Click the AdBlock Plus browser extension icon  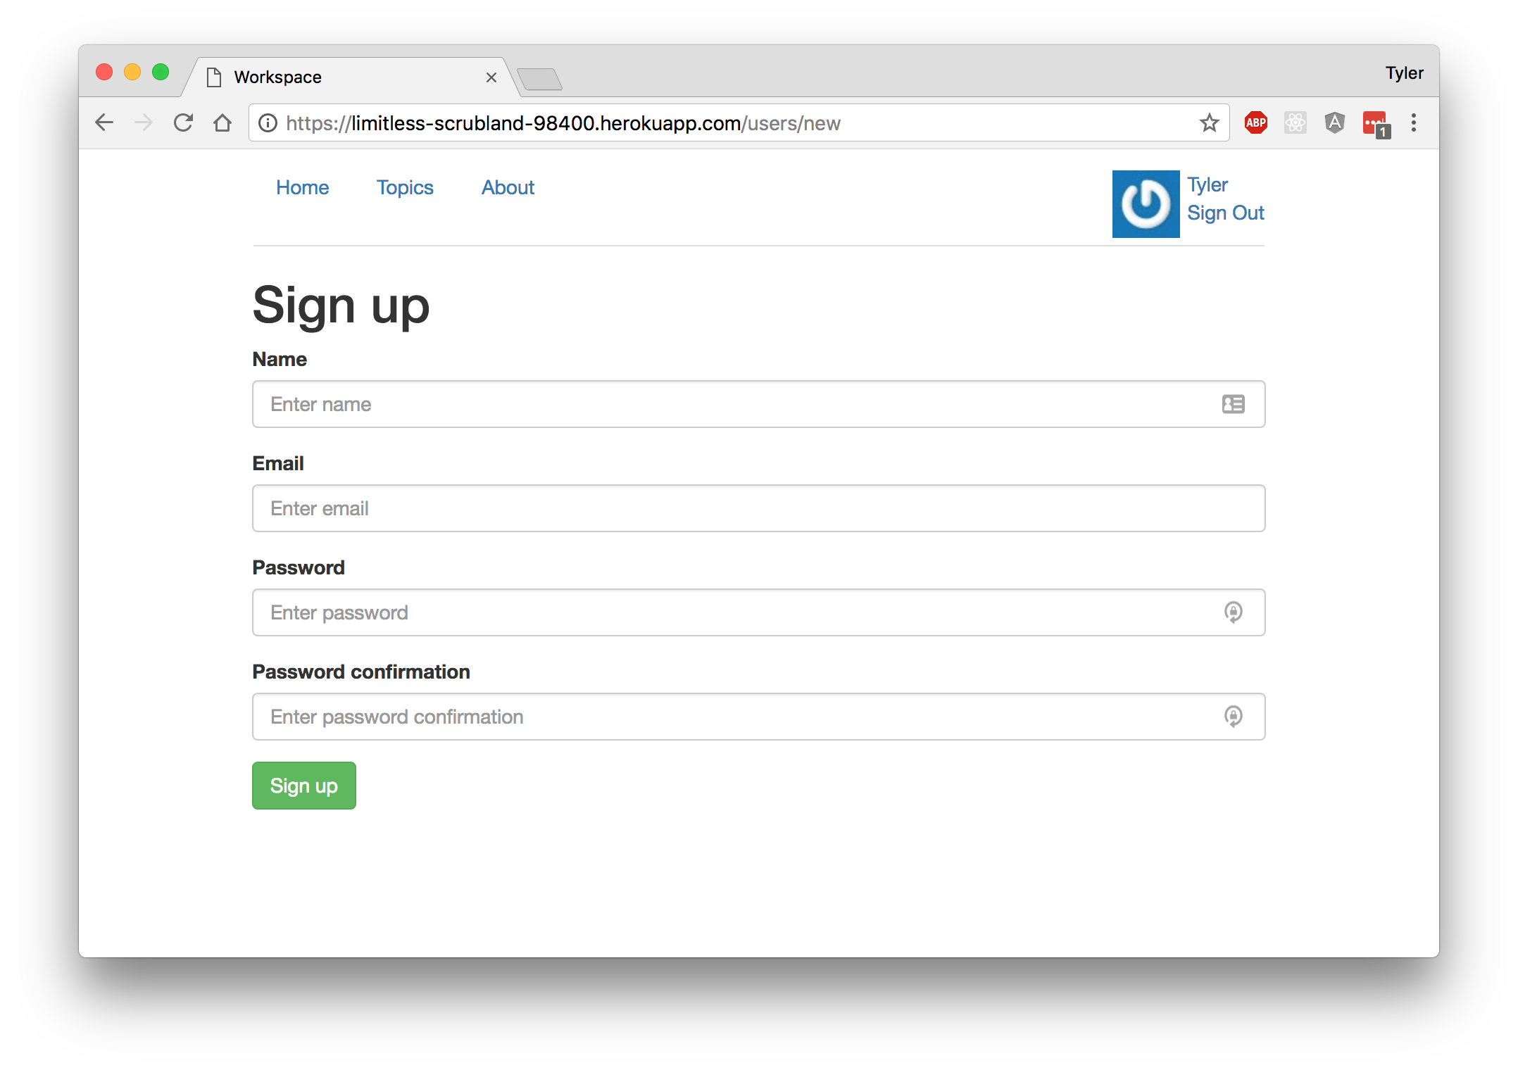point(1256,122)
